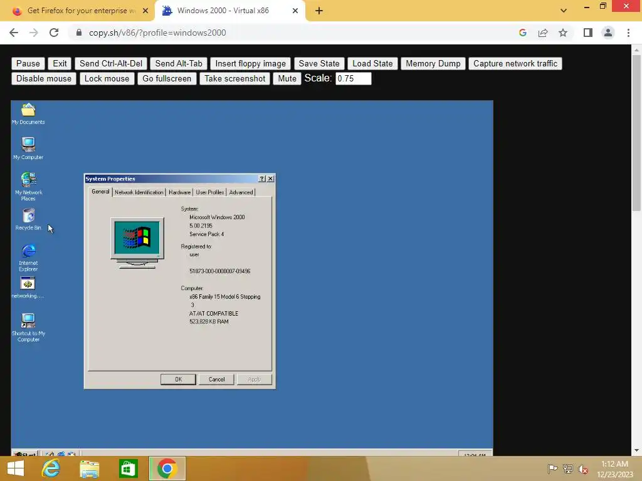Launch Internet Explorer from host taskbar
Viewport: 642px width, 481px height.
coord(51,468)
